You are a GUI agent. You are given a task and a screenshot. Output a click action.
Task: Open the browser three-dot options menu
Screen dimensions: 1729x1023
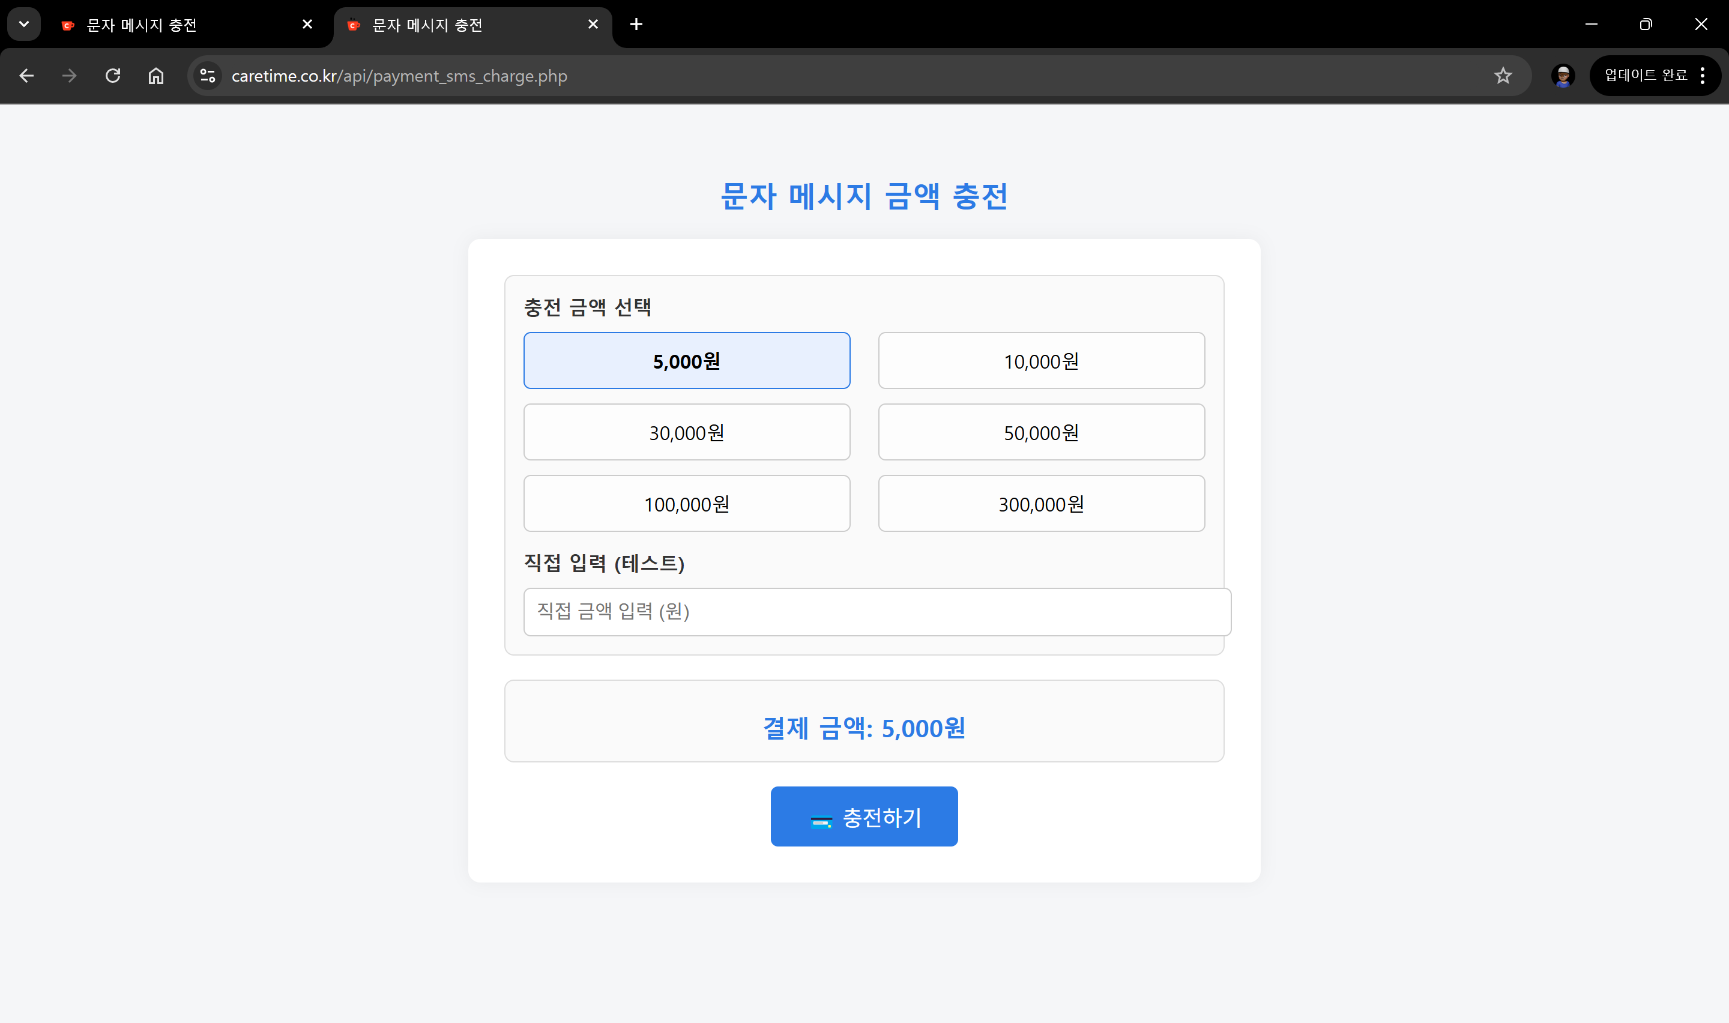pos(1703,76)
